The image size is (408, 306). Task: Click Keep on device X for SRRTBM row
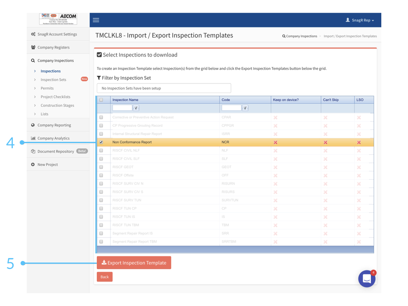pyautogui.click(x=275, y=242)
